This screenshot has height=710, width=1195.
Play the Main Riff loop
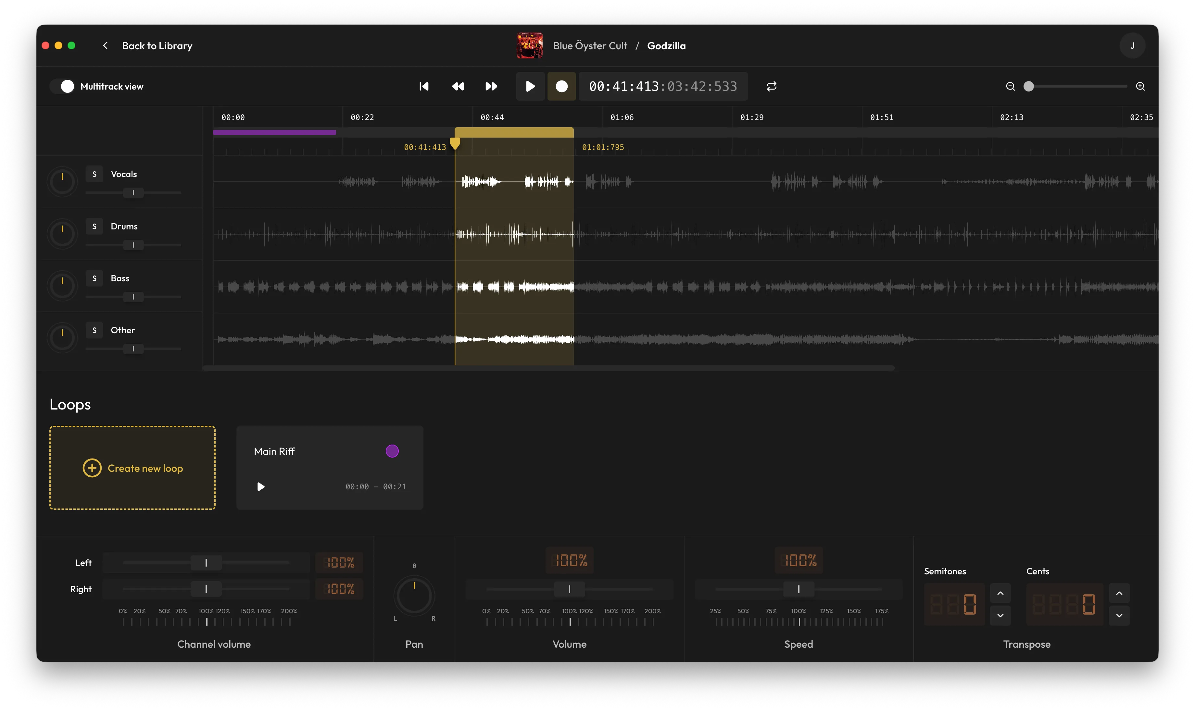[260, 486]
